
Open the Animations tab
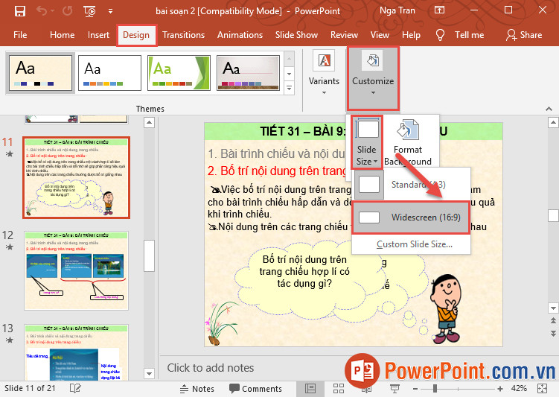pos(240,35)
